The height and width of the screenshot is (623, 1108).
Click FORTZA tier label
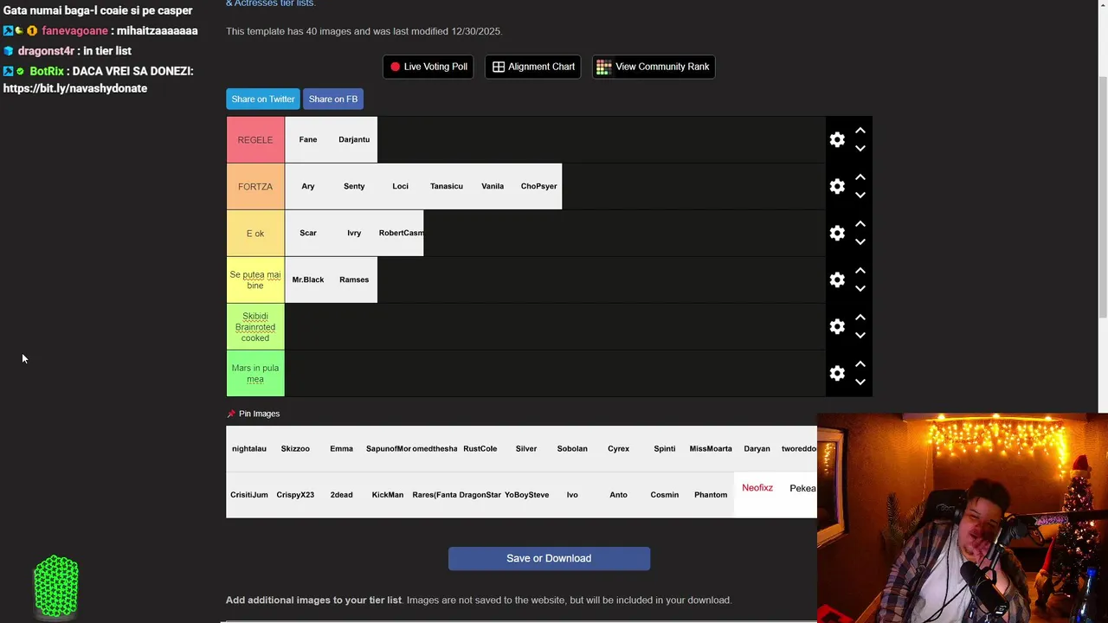click(255, 186)
